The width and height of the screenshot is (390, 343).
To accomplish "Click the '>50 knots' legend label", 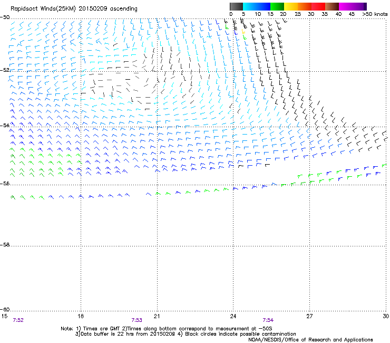I will point(375,14).
